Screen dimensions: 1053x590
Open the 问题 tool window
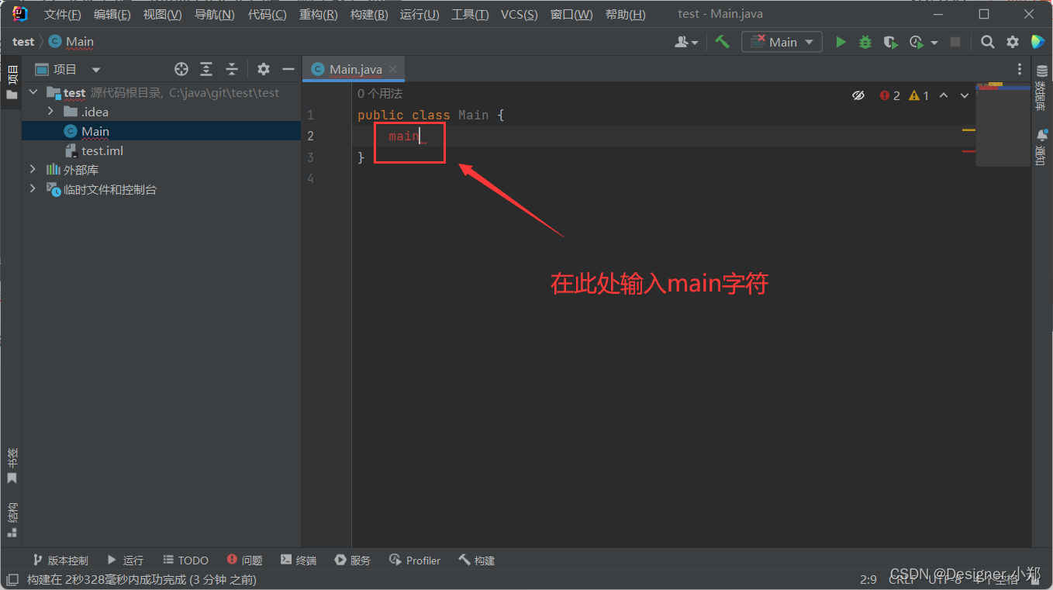(244, 560)
